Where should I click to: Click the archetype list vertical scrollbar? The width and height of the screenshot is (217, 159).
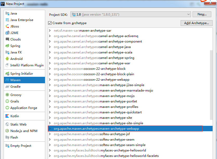coord(211,85)
